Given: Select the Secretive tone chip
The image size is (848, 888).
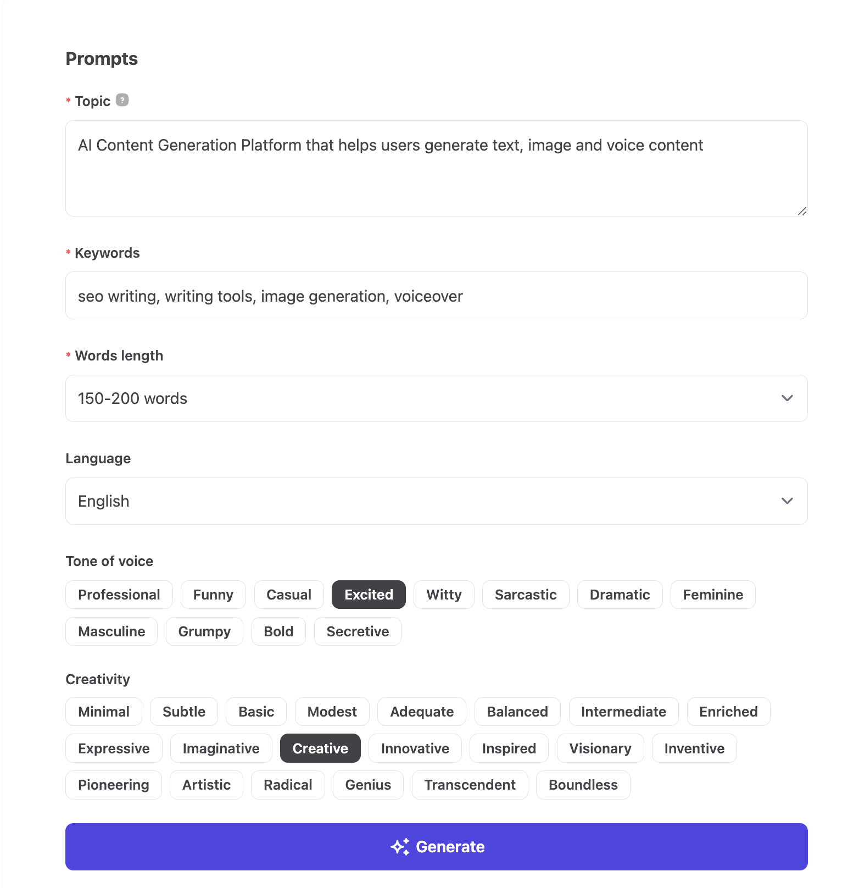Looking at the screenshot, I should click(358, 631).
